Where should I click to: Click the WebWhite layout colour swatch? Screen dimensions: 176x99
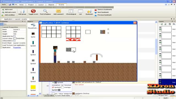(x=15, y=38)
